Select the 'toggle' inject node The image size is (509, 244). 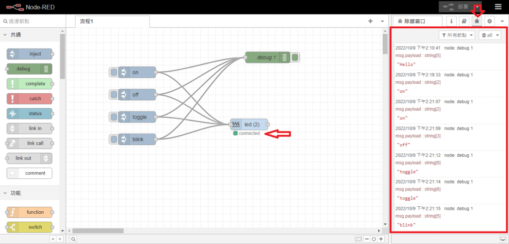137,117
